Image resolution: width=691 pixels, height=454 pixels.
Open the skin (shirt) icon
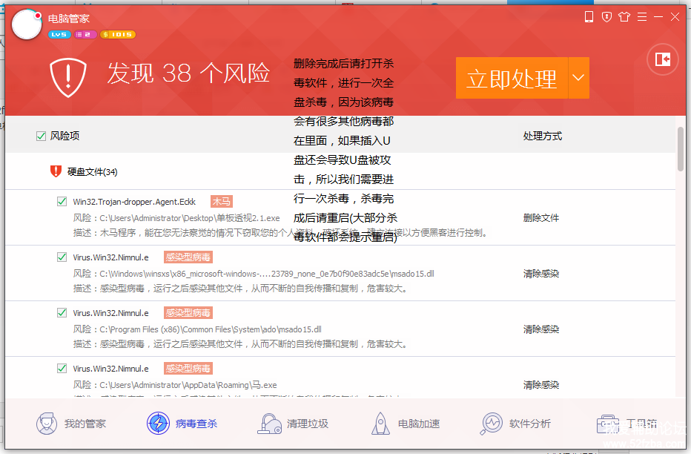tap(624, 17)
